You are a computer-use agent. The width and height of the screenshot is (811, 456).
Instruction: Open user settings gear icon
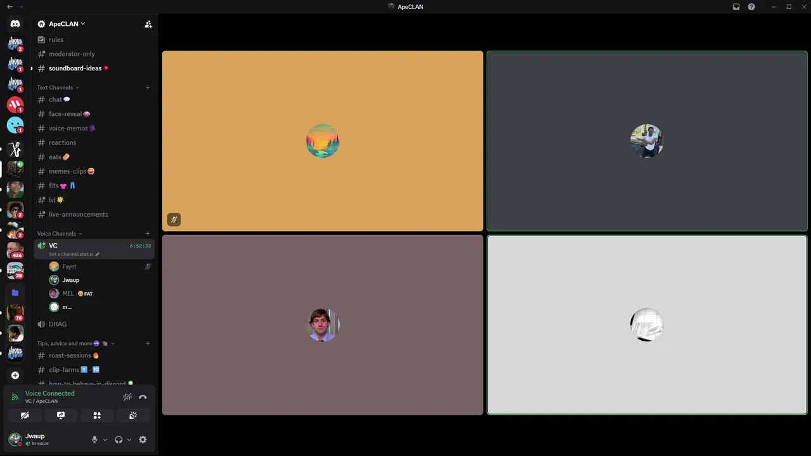point(143,440)
